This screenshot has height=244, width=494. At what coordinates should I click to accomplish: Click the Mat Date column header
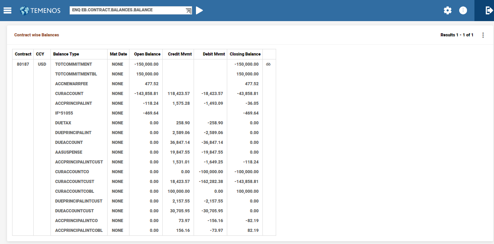click(118, 54)
